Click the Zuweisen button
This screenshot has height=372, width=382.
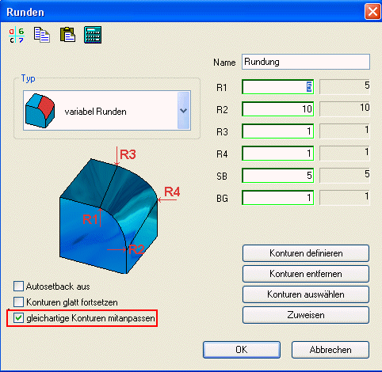pyautogui.click(x=306, y=315)
